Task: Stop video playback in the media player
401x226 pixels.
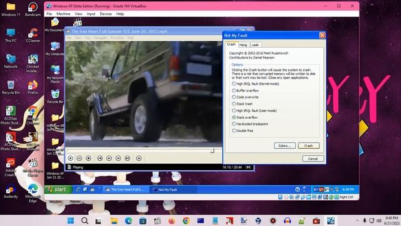Action: [88, 158]
